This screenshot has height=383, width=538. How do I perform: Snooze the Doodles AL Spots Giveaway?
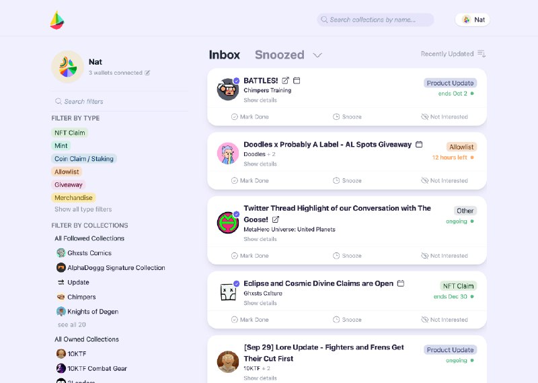coord(347,180)
